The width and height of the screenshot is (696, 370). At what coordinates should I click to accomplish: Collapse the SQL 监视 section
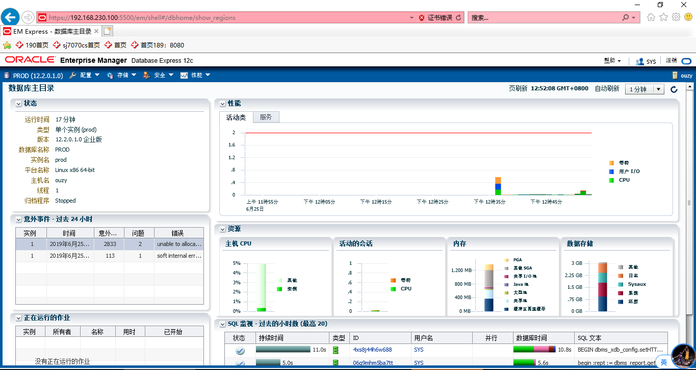point(222,324)
